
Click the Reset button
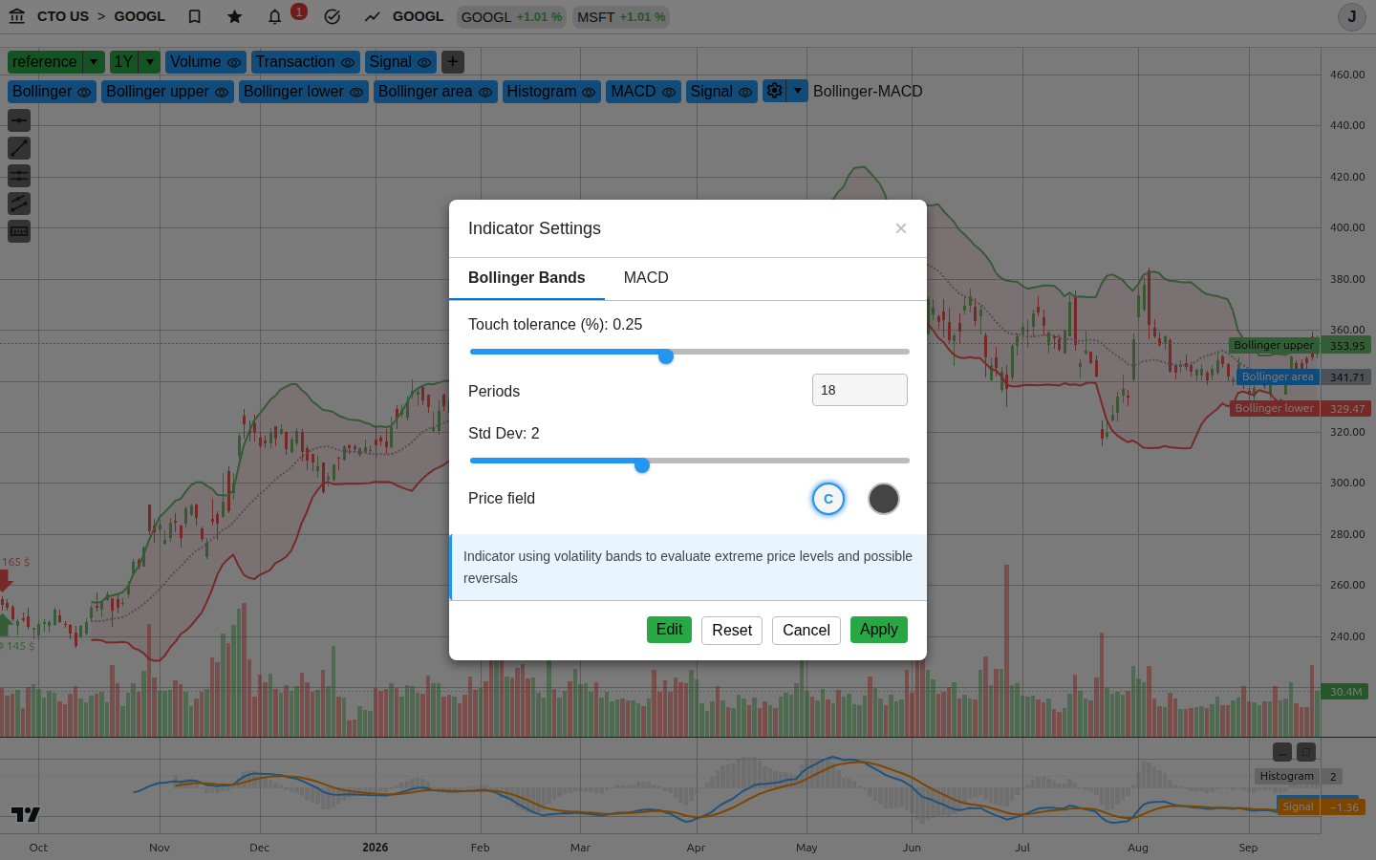732,631
